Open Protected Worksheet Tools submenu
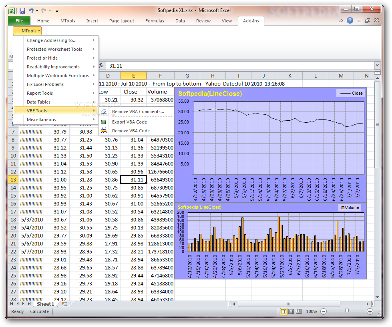392x327 pixels. pos(56,49)
